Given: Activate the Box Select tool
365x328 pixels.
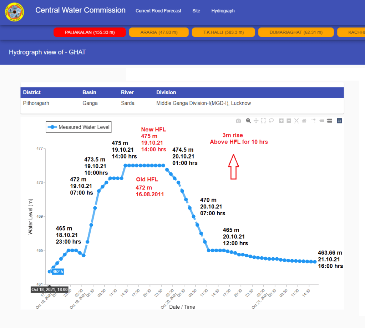Looking at the screenshot, I should (x=263, y=121).
